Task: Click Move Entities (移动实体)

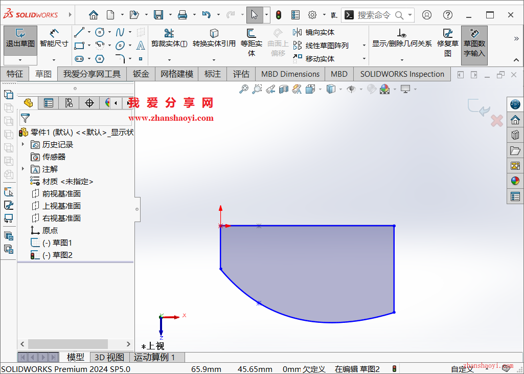Action: (x=313, y=58)
